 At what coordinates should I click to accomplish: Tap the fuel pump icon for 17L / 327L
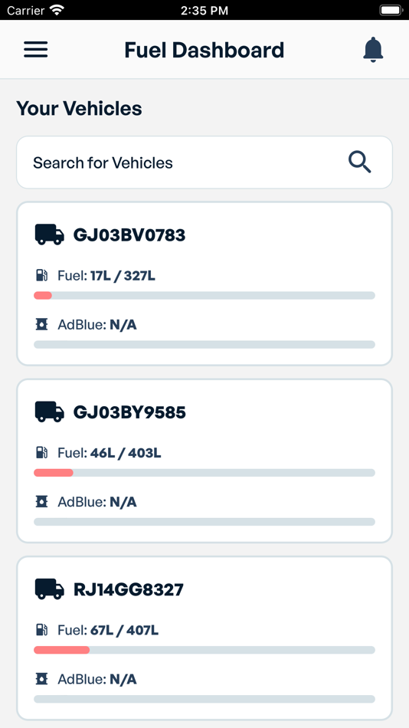coord(41,275)
